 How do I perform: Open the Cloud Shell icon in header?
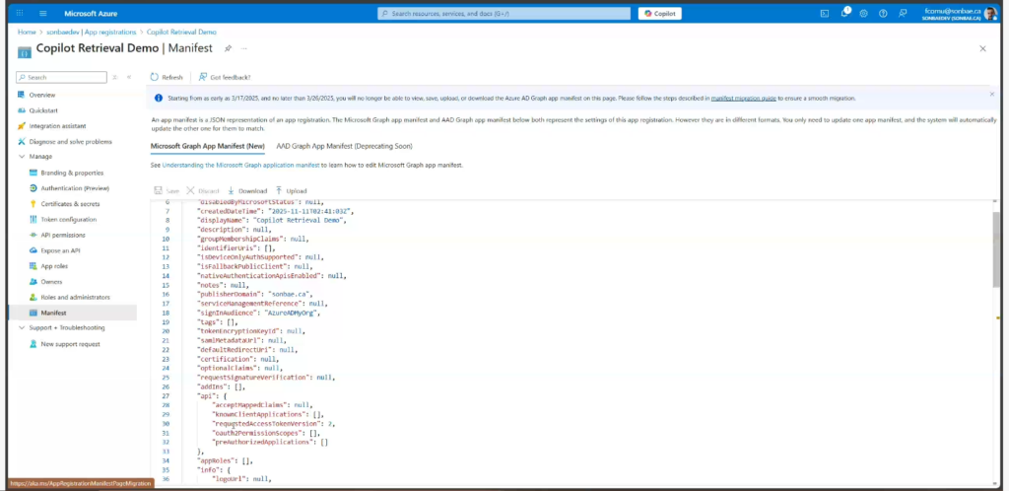824,14
